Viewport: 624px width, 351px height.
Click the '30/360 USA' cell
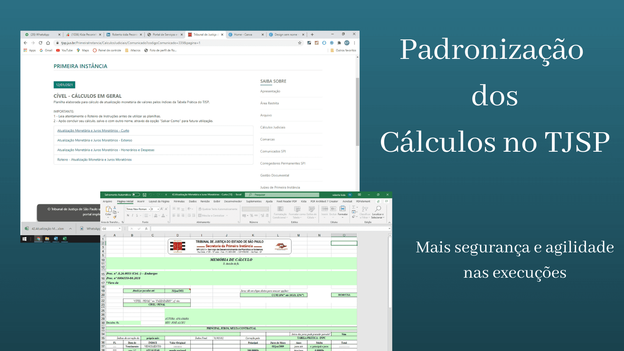344,295
